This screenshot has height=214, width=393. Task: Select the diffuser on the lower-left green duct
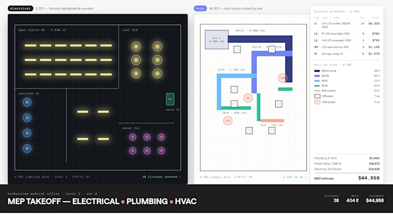[x=234, y=104]
